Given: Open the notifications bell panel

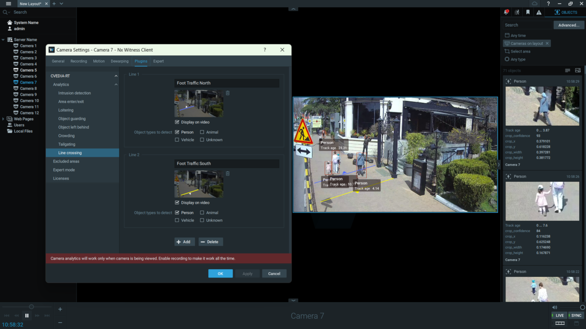Looking at the screenshot, I should coord(506,12).
